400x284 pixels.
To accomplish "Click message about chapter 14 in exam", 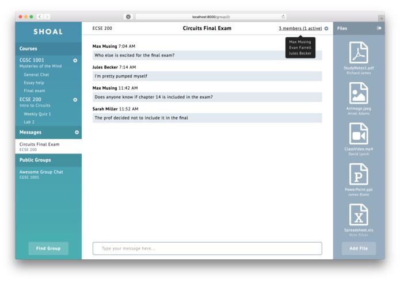I will coord(207,97).
